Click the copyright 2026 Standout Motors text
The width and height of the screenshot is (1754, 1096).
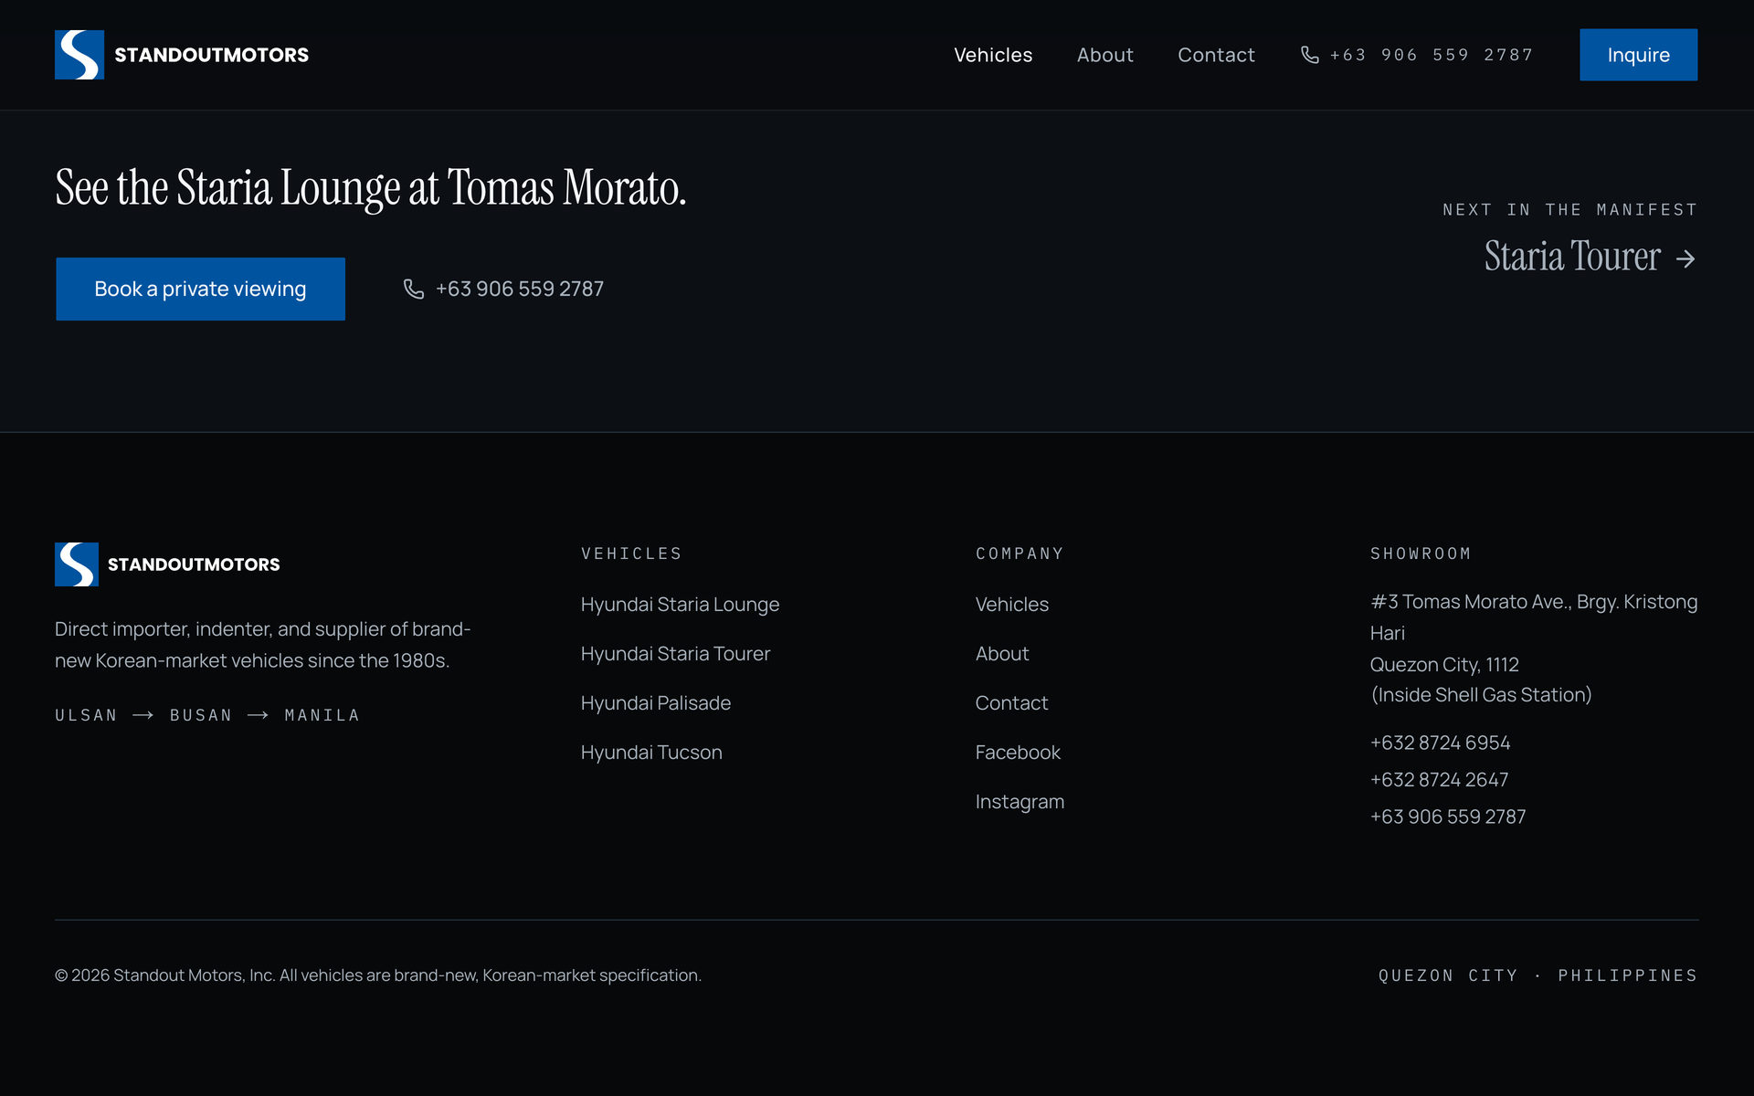coord(378,975)
